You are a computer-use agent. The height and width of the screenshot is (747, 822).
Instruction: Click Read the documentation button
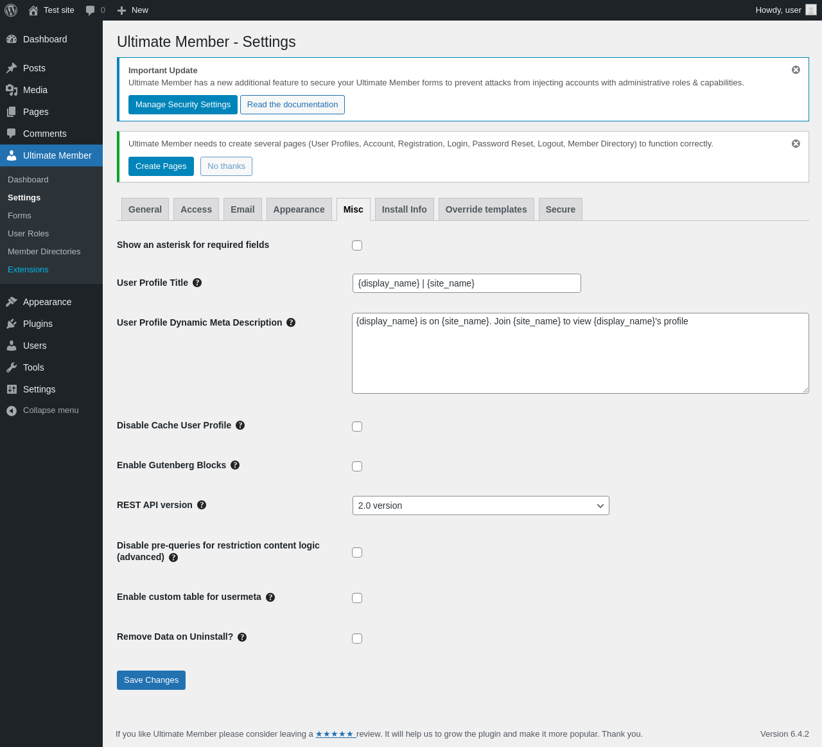[292, 105]
